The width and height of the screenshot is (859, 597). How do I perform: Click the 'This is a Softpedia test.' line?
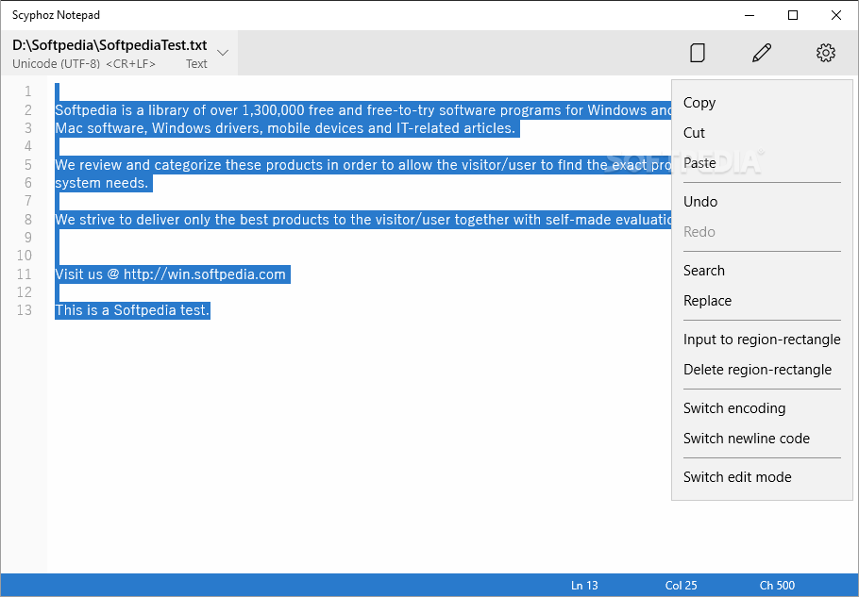click(x=132, y=310)
